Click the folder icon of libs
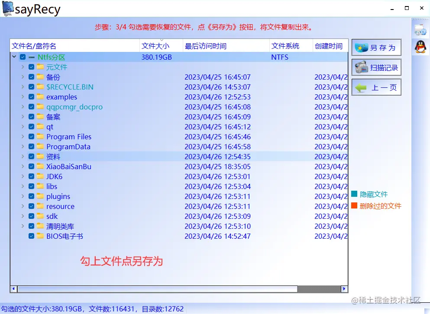 (40, 186)
